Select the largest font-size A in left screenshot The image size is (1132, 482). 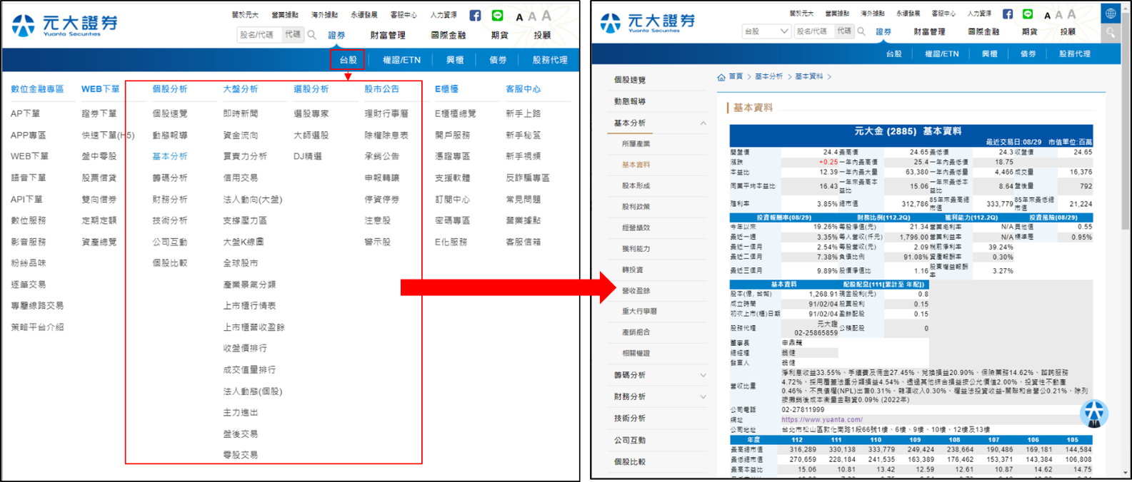tap(546, 16)
